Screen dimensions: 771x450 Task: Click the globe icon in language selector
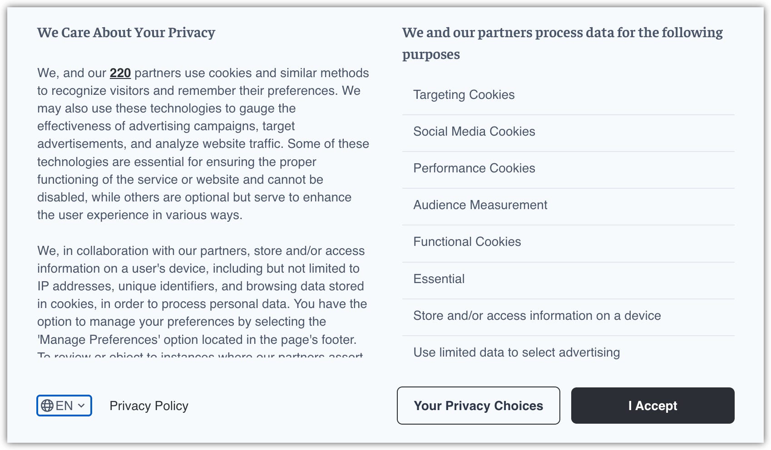pos(47,406)
